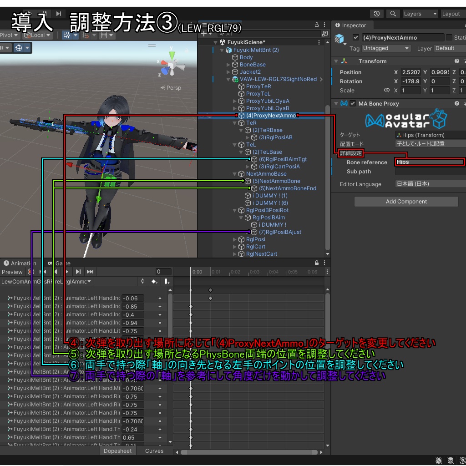The image size is (466, 466).
Task: Switch to the Inspector tab
Action: point(351,25)
